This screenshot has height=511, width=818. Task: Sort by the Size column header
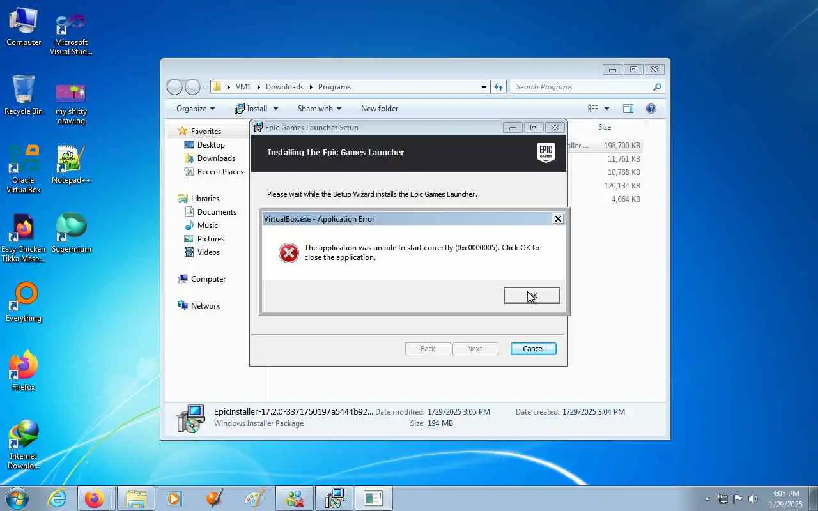pos(605,127)
